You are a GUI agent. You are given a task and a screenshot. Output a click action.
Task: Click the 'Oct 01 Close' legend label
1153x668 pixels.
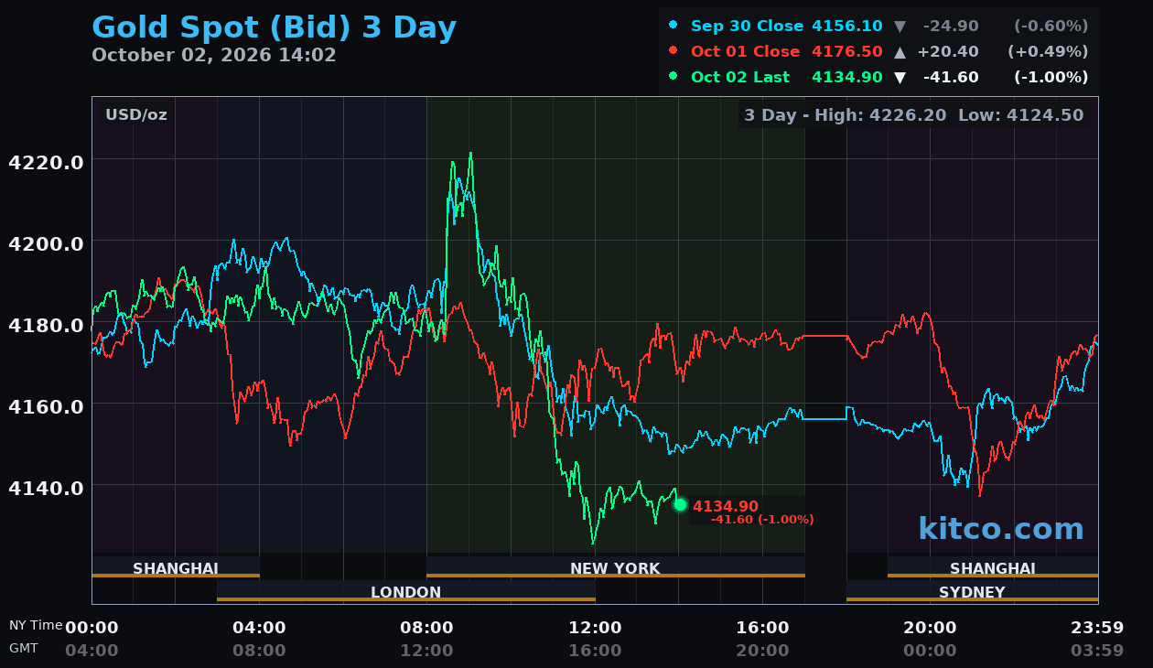click(745, 51)
